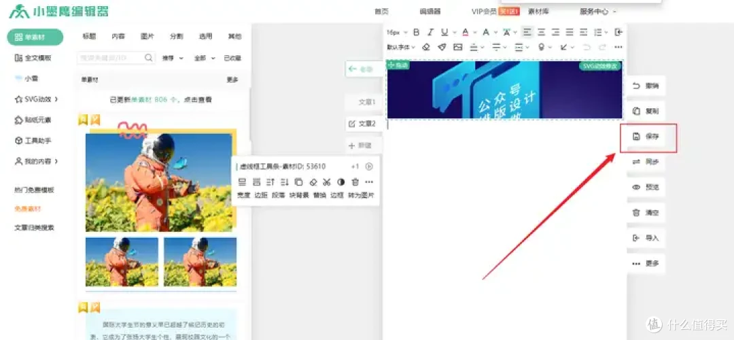Select the 文章2 article tab
734x340 pixels.
tap(363, 124)
